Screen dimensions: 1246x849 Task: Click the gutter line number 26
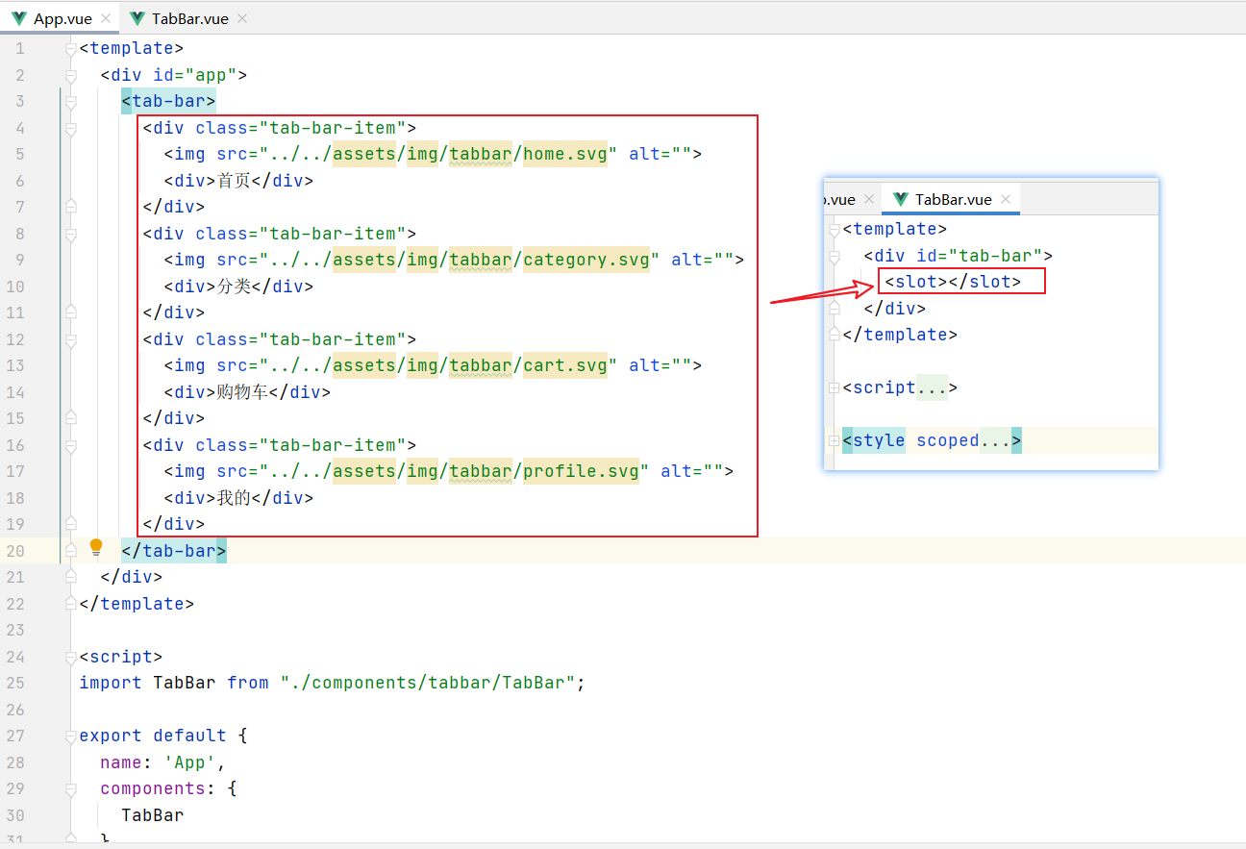point(15,710)
